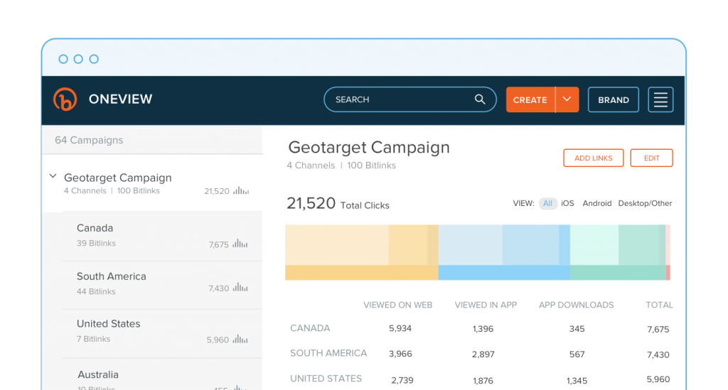Click the Canada stats chart icon

[x=240, y=244]
